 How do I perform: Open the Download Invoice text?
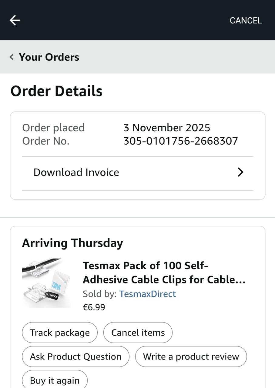point(76,172)
